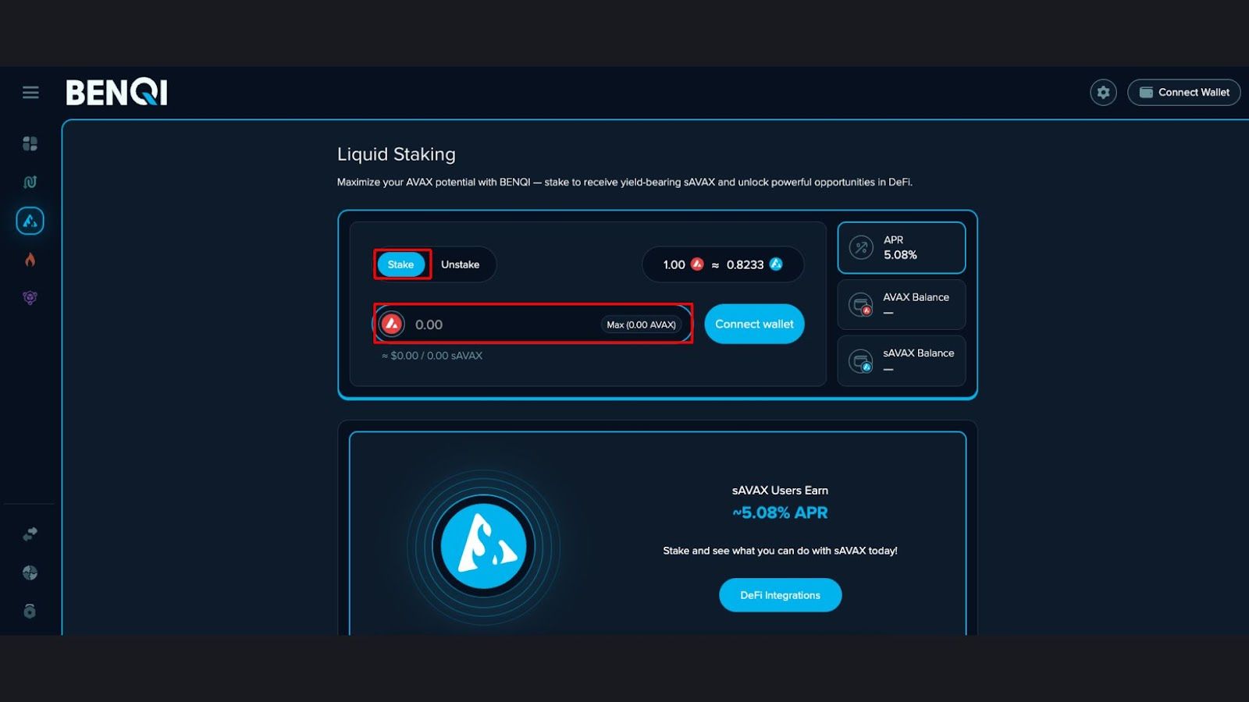Select the Stake tab
The height and width of the screenshot is (702, 1249).
pos(401,264)
